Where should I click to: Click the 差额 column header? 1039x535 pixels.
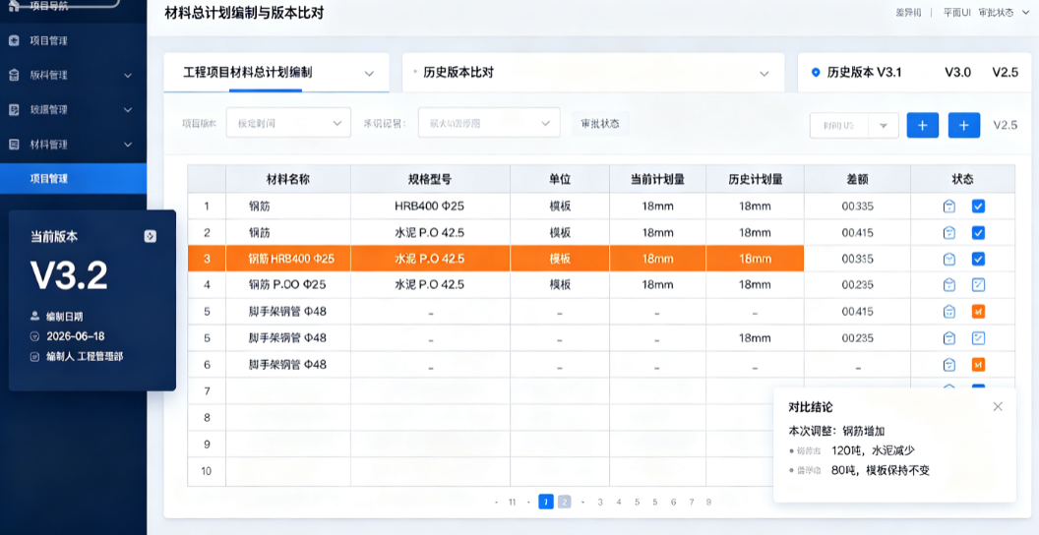(x=857, y=179)
